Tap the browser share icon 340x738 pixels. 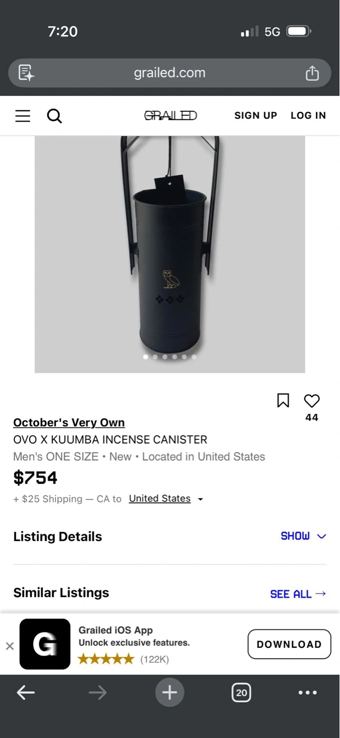point(312,73)
